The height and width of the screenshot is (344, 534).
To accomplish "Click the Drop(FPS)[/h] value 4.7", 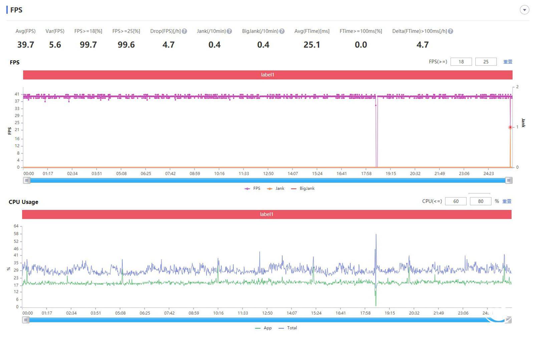I will pyautogui.click(x=169, y=45).
